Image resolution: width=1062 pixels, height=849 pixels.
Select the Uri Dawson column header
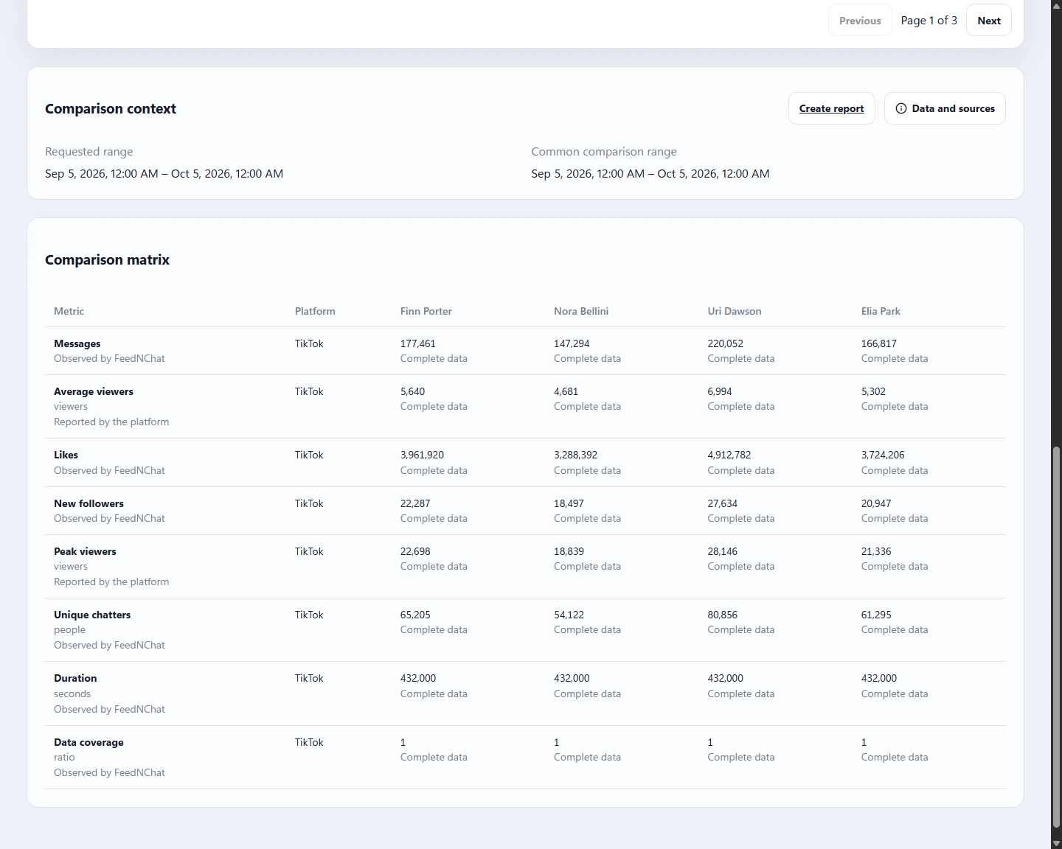click(734, 311)
